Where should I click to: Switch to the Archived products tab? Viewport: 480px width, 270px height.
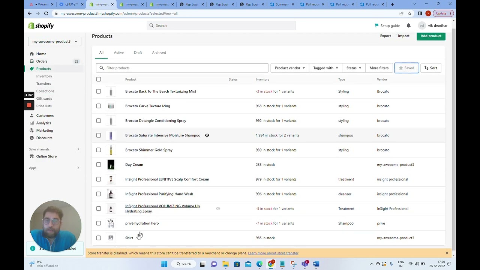pos(159,52)
